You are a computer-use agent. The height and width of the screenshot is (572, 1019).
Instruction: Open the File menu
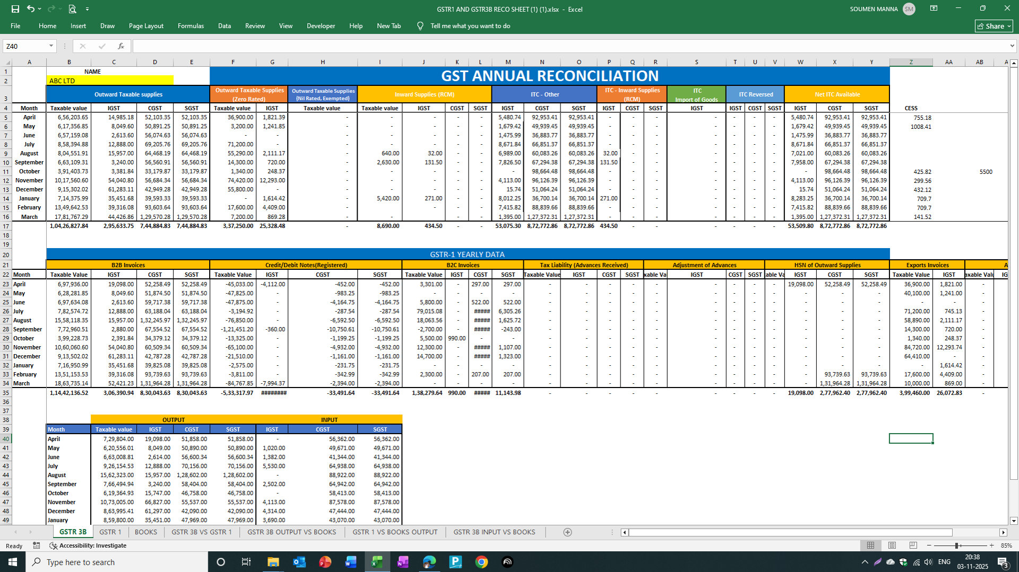pyautogui.click(x=15, y=26)
